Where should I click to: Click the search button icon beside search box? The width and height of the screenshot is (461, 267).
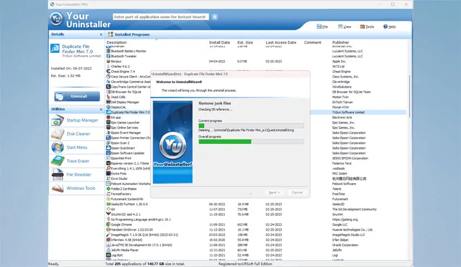point(215,17)
